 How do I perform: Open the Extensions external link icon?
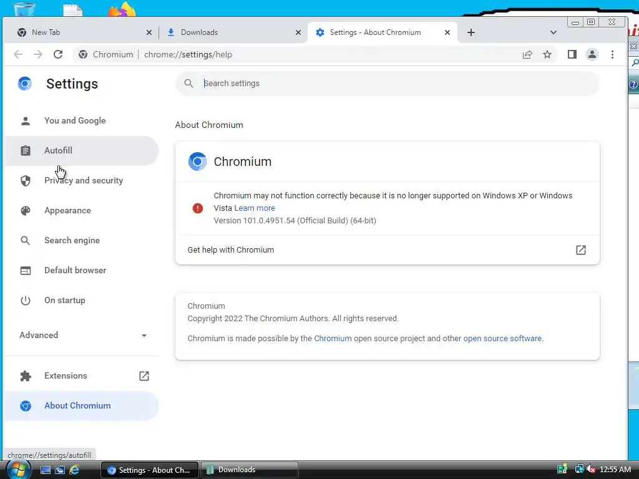[144, 376]
